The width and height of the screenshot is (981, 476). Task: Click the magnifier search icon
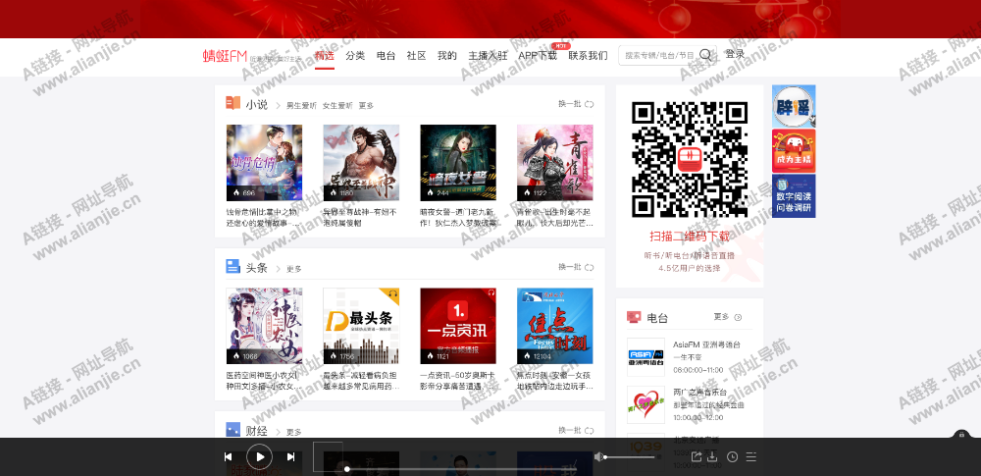point(705,55)
